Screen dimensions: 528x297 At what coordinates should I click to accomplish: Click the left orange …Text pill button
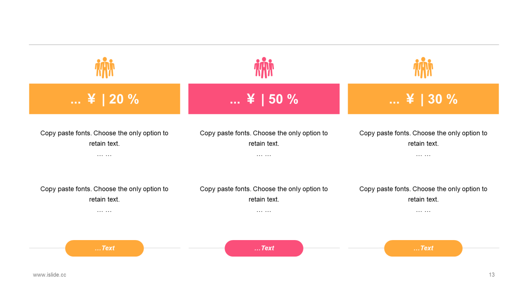pos(104,248)
